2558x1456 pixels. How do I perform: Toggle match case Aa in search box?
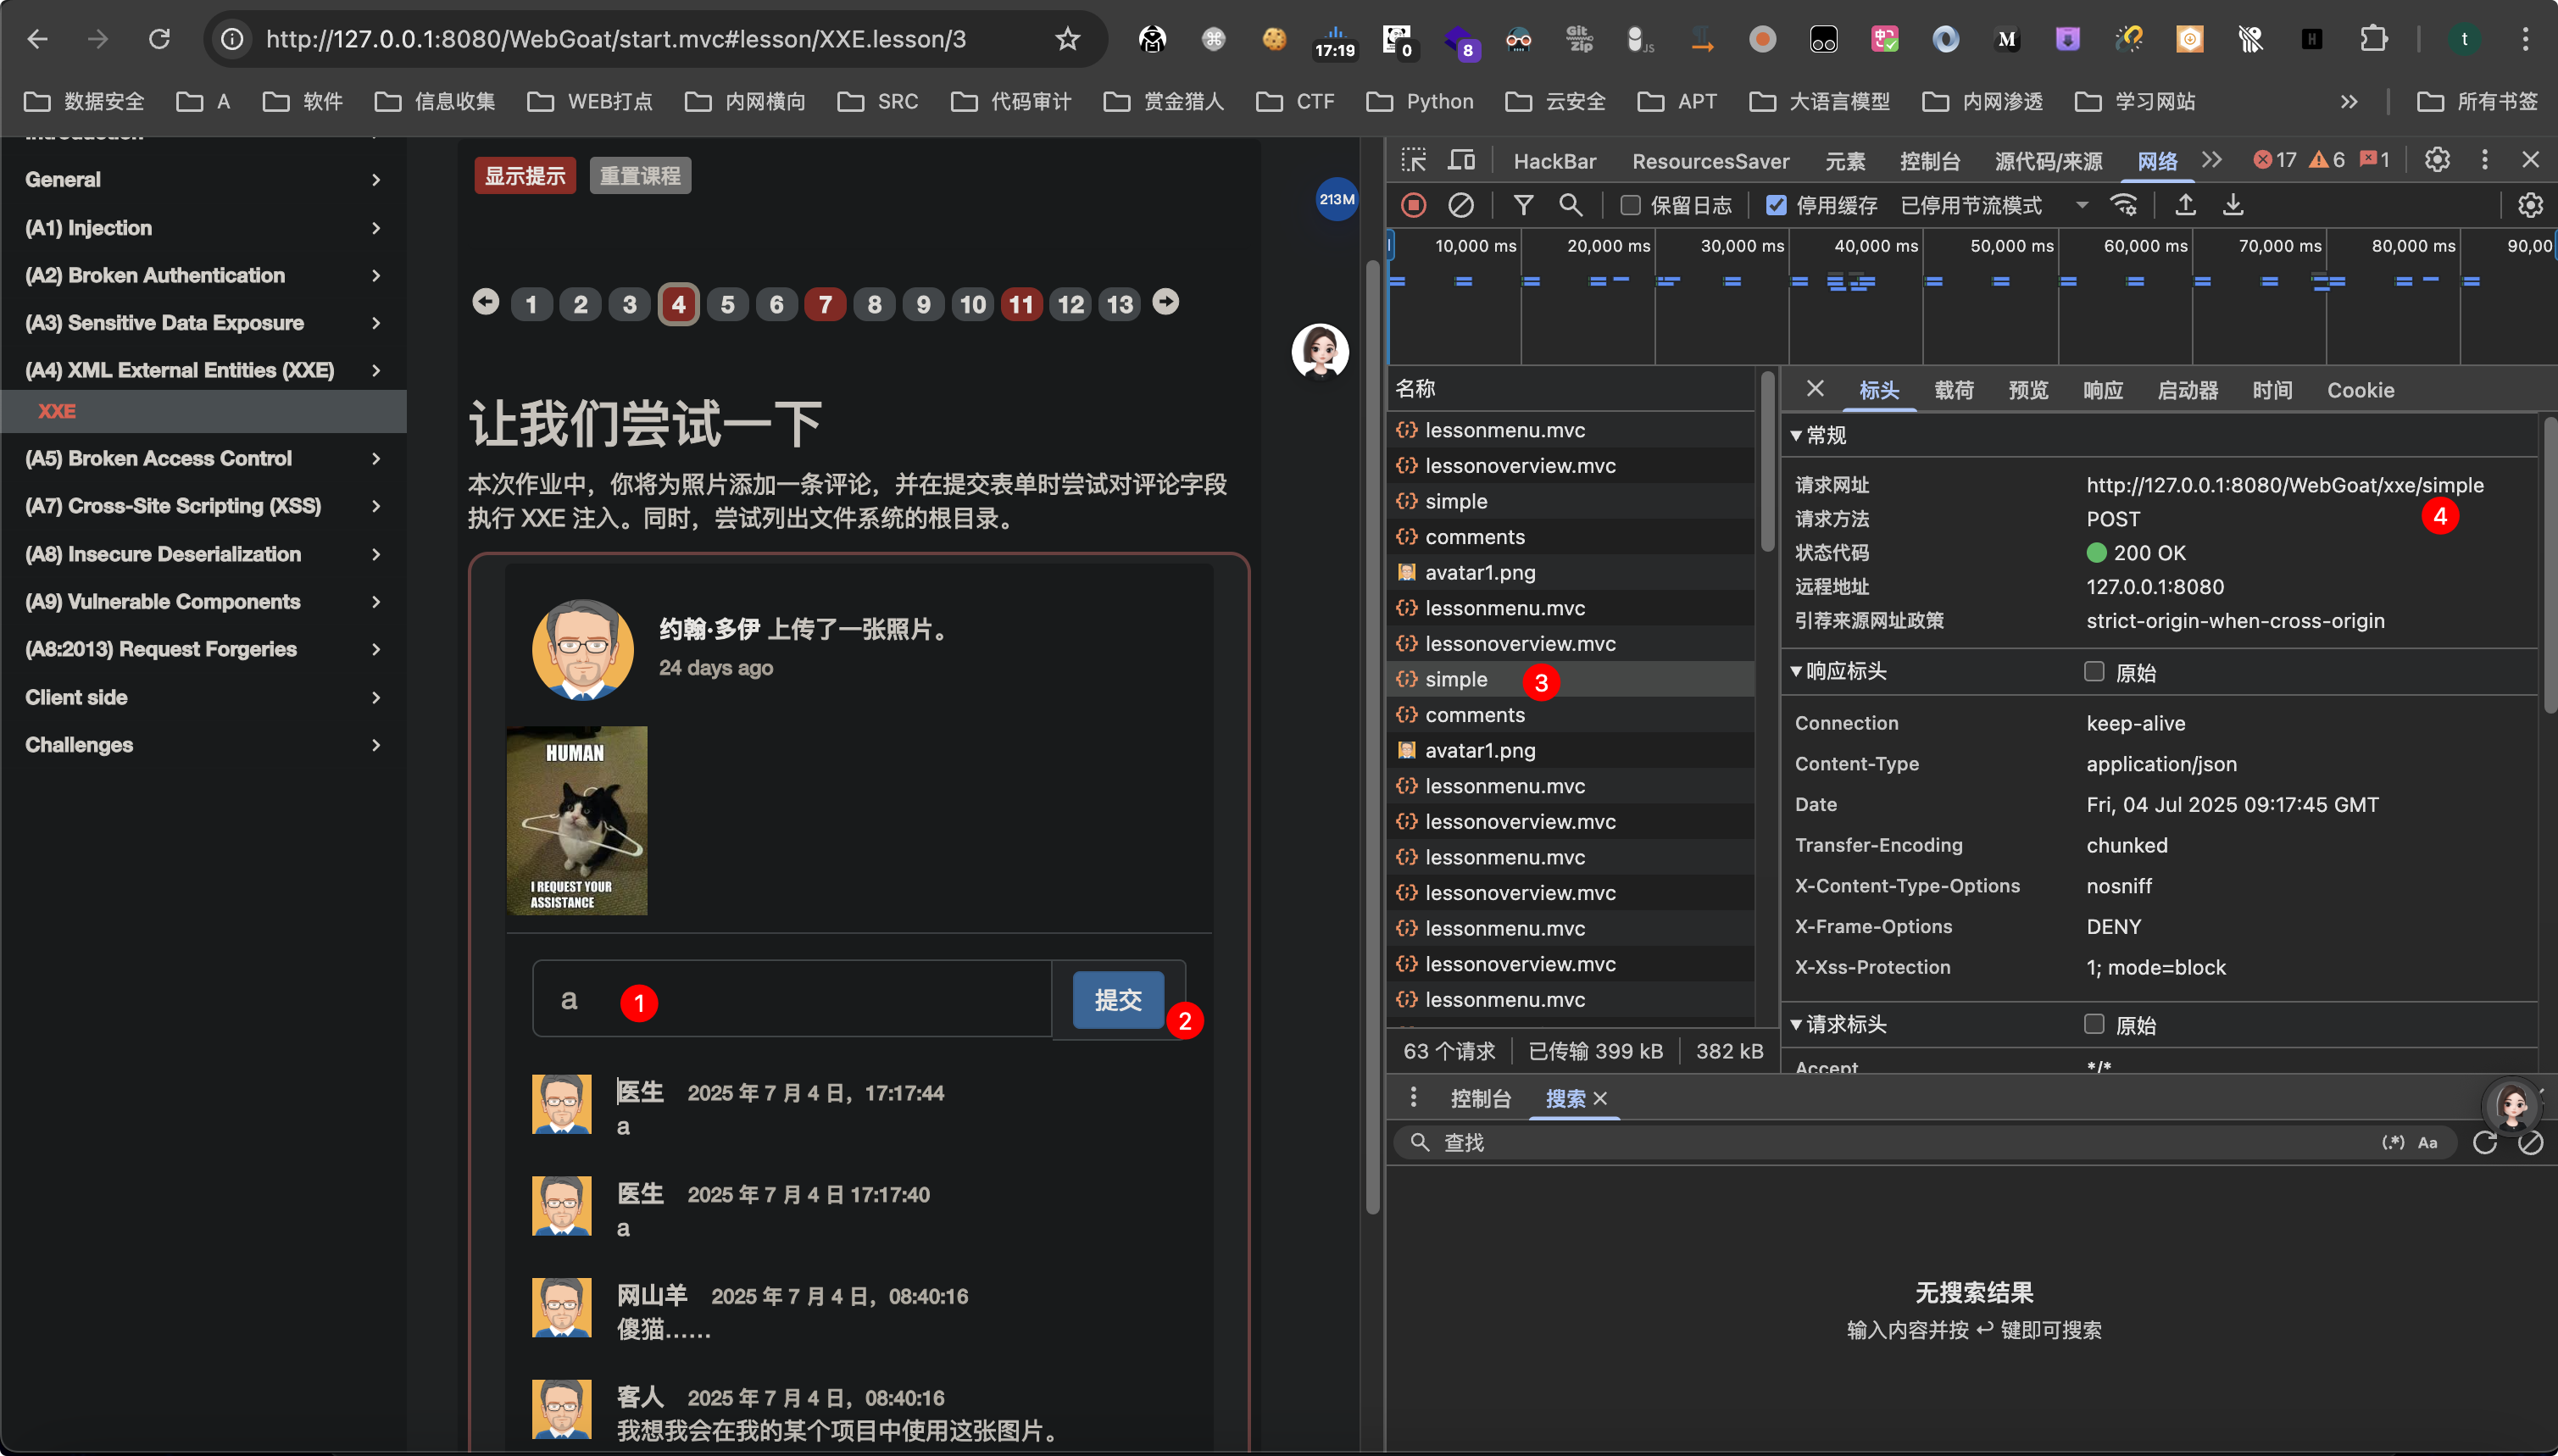pos(2428,1142)
